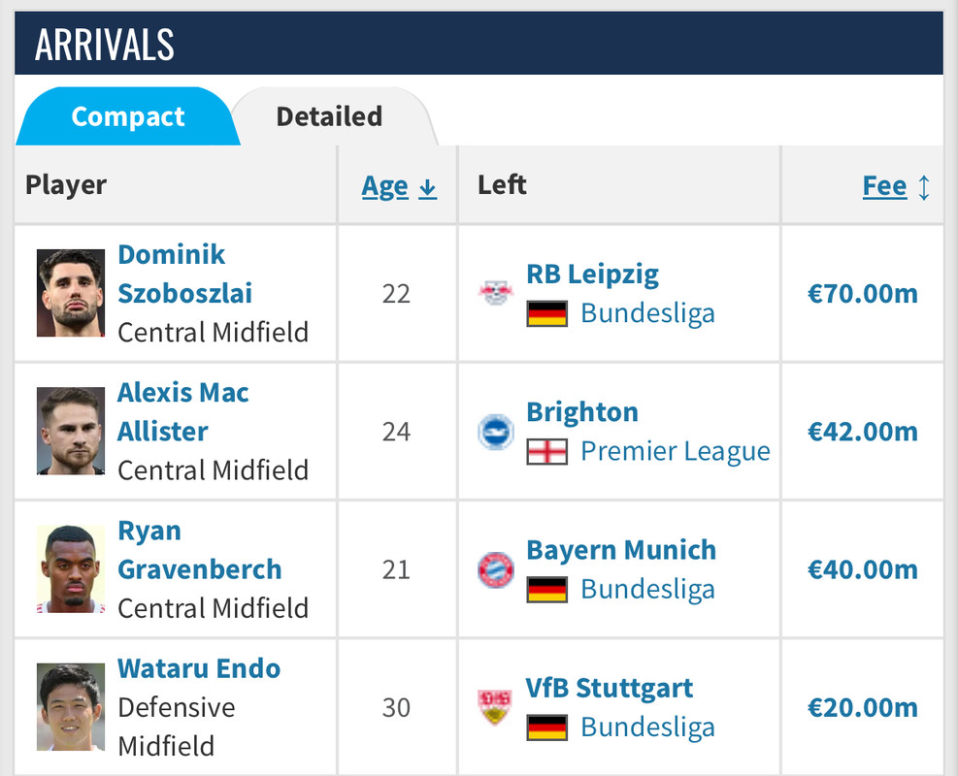This screenshot has height=776, width=958.
Task: Click the Bayern Munich club crest icon
Action: coord(495,569)
